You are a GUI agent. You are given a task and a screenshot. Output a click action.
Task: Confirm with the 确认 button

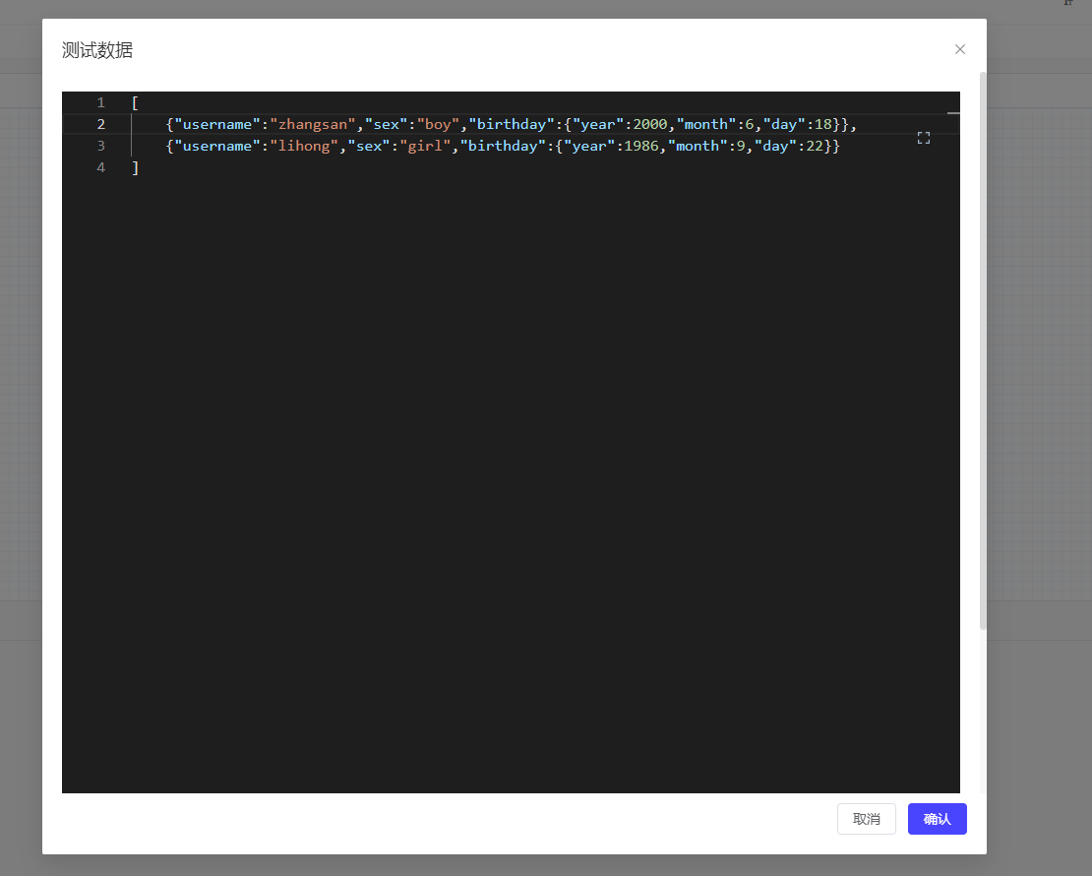coord(937,819)
